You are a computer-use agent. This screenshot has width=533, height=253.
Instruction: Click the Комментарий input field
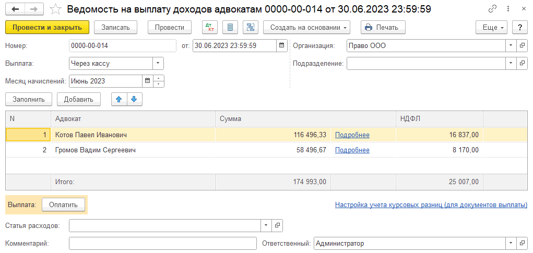162,244
